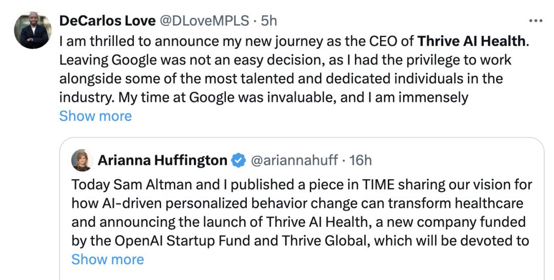Click the Arianna Huffington display name
Screen dimensions: 554x280
pos(162,161)
